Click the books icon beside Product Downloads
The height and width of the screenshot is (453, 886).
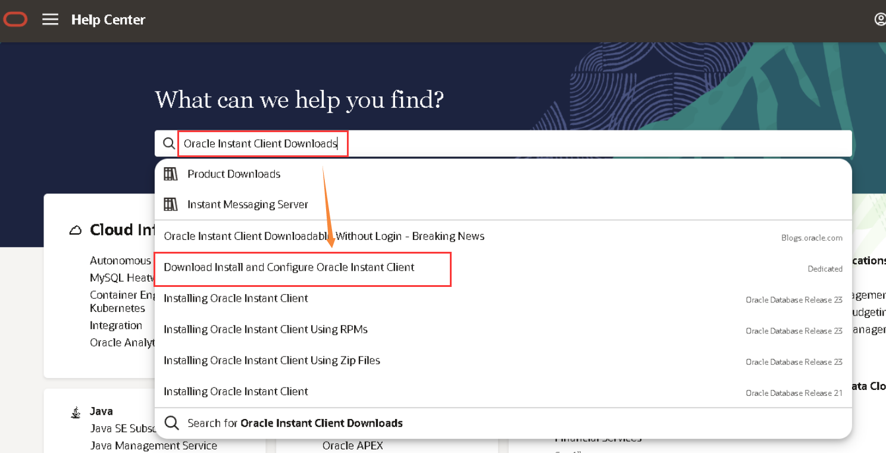tap(171, 174)
